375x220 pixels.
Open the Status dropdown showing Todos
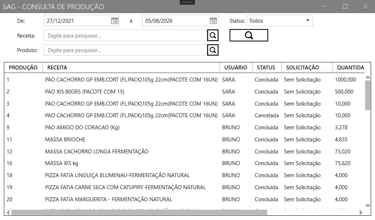280,21
